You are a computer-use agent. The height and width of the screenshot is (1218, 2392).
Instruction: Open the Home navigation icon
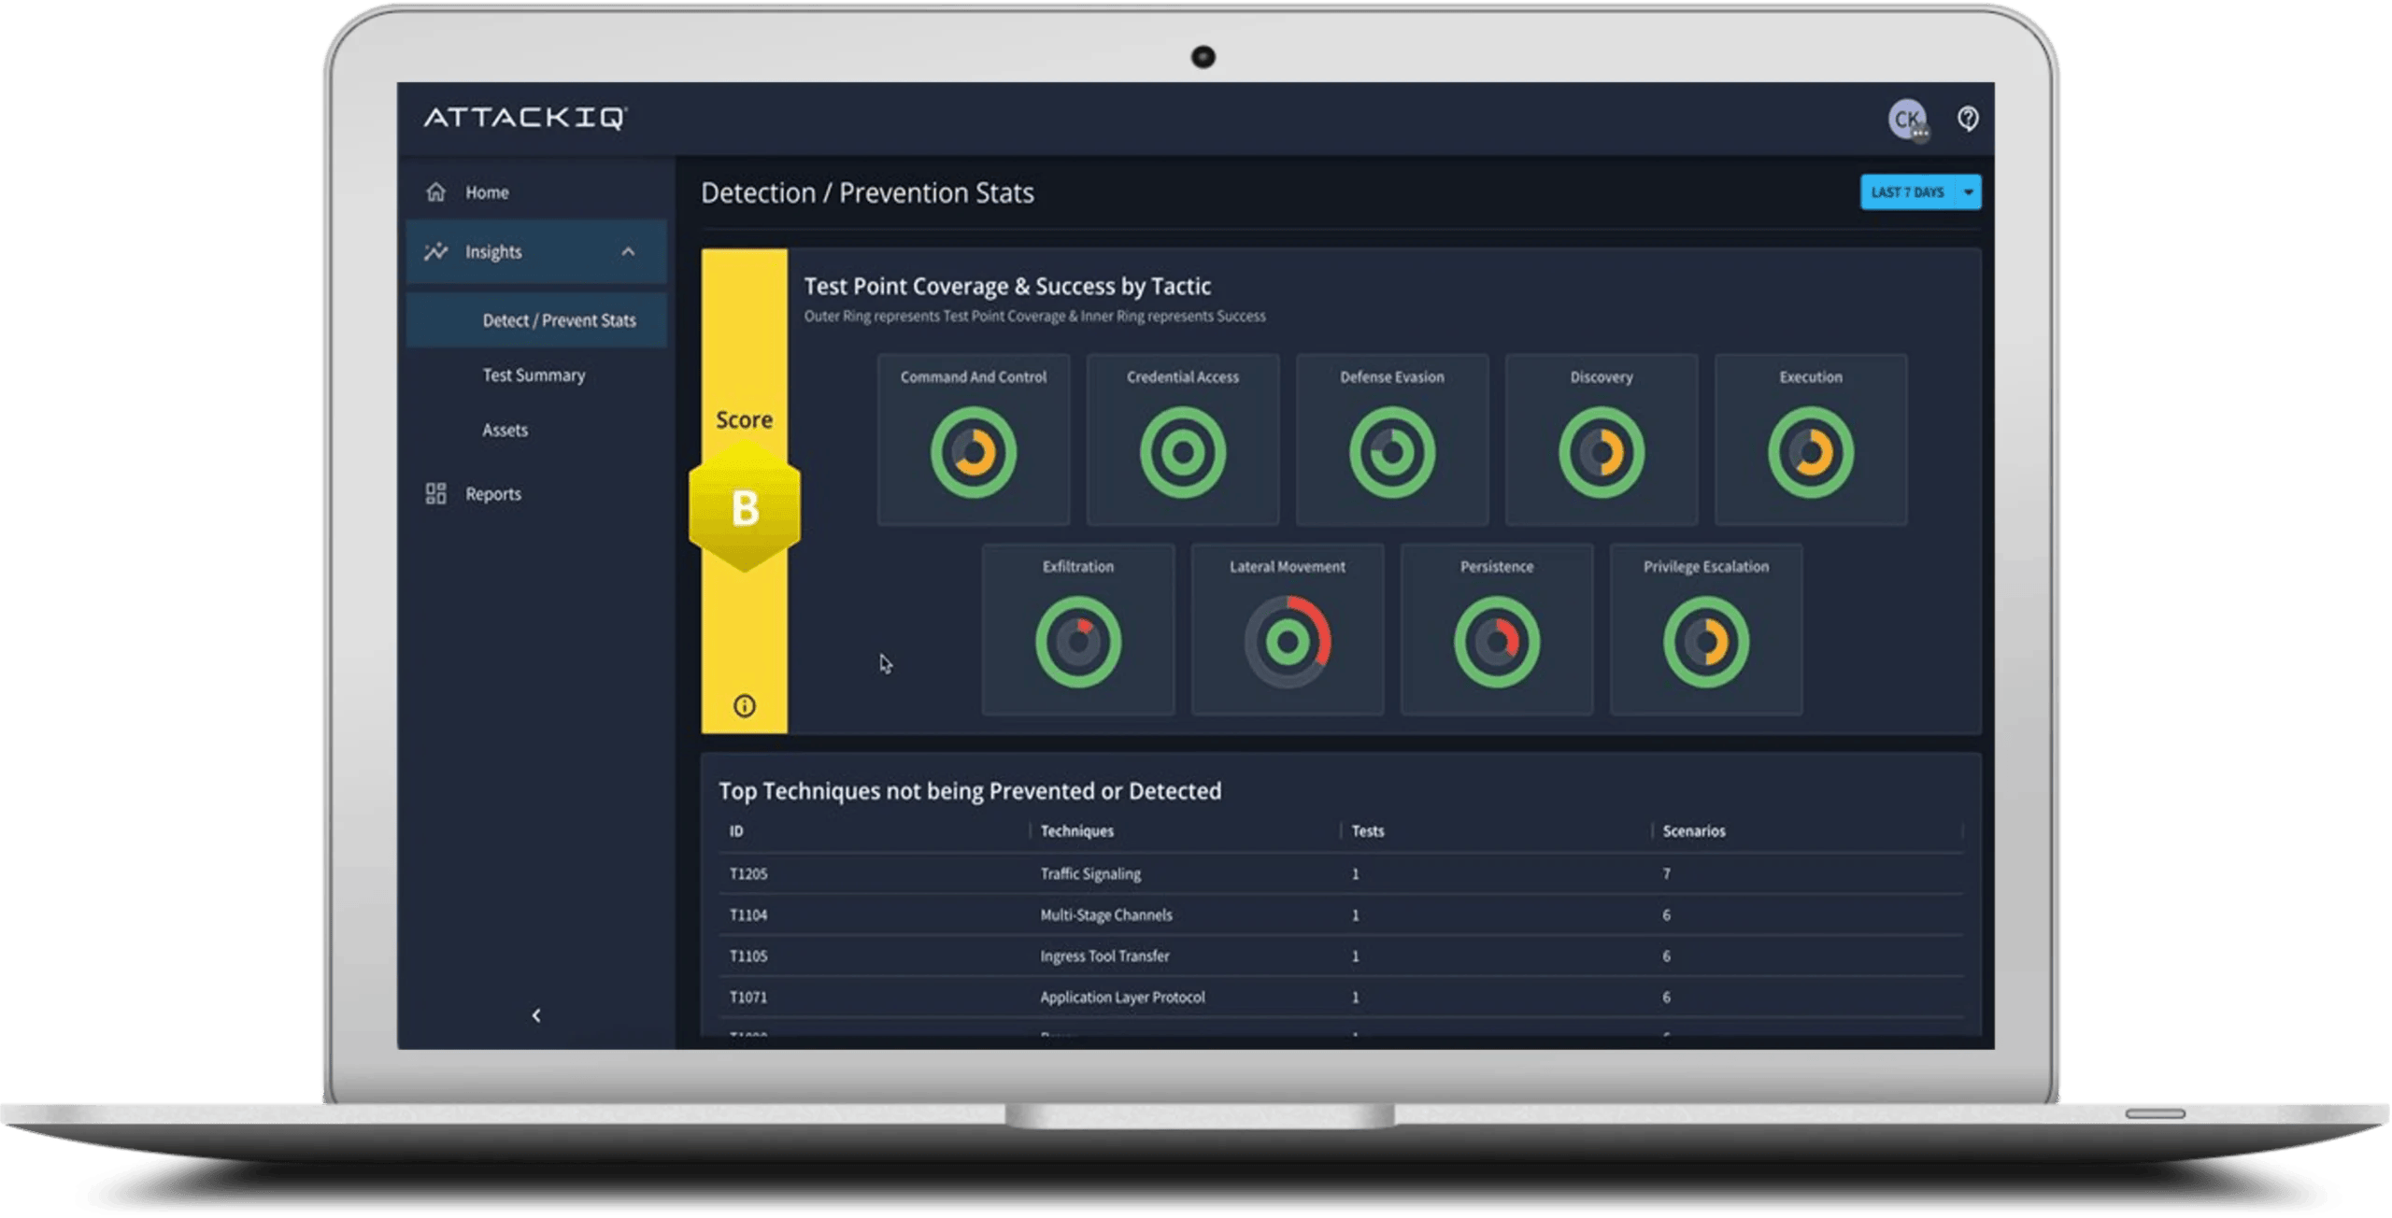point(436,191)
